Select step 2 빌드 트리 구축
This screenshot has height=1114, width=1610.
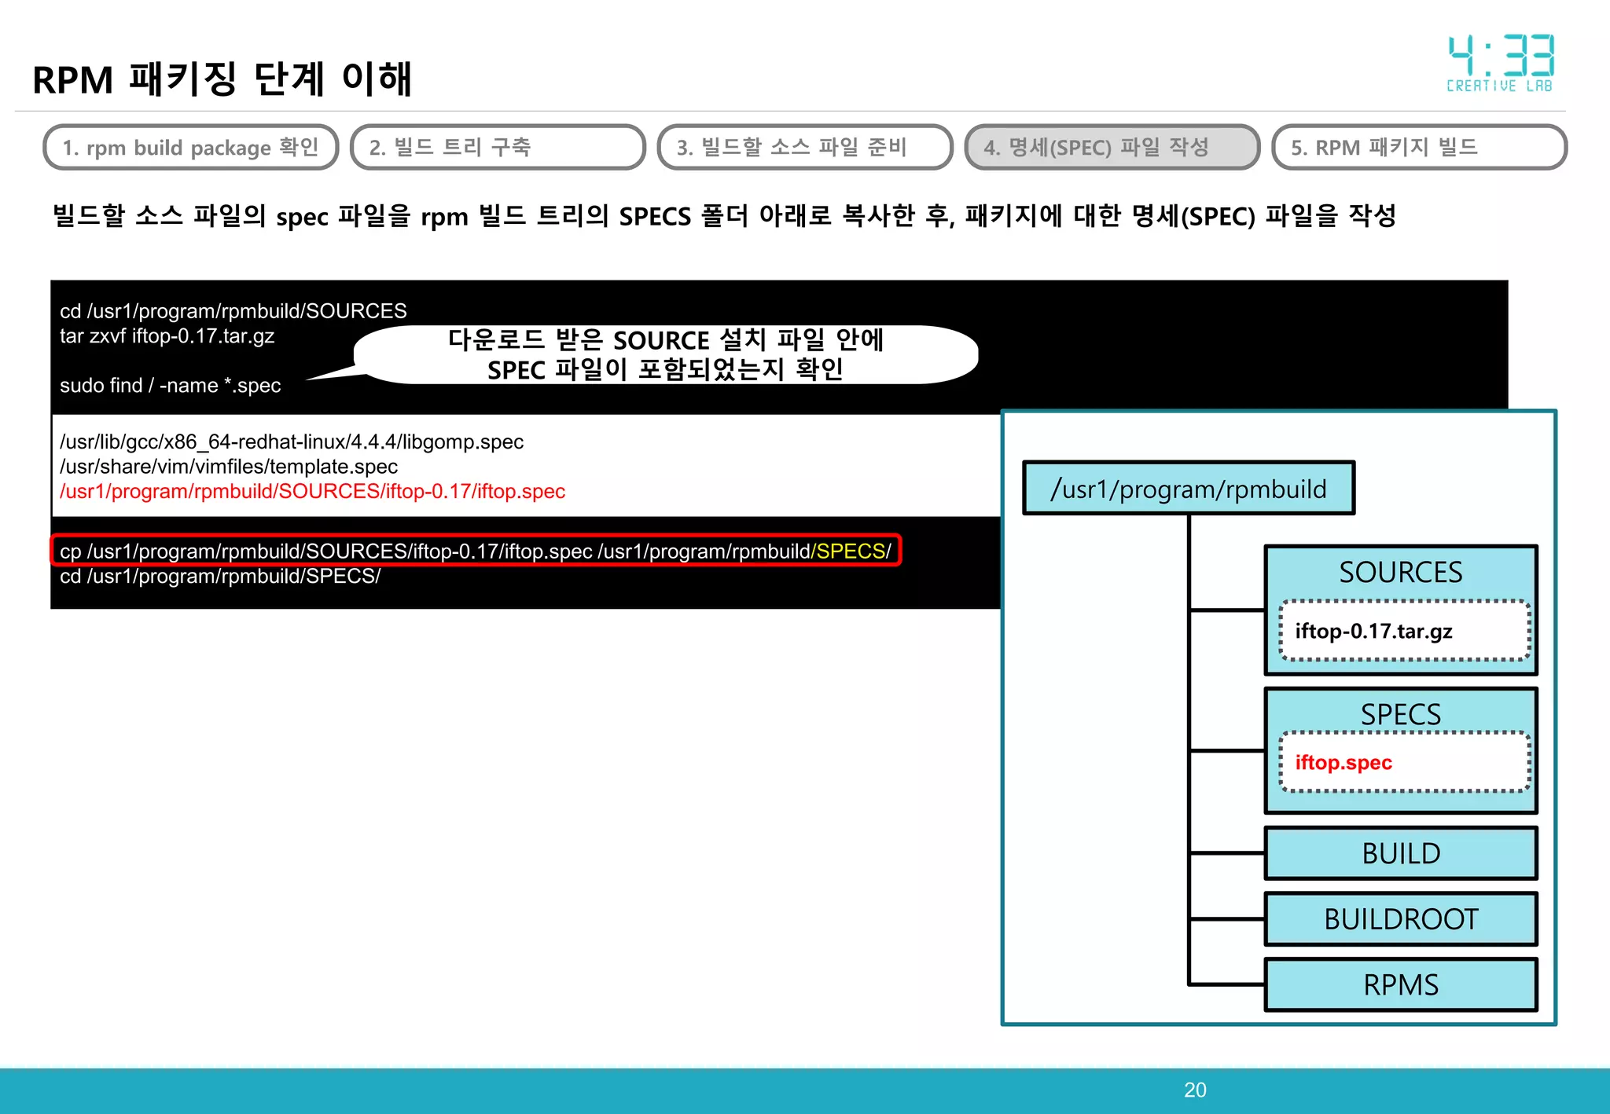coord(498,147)
